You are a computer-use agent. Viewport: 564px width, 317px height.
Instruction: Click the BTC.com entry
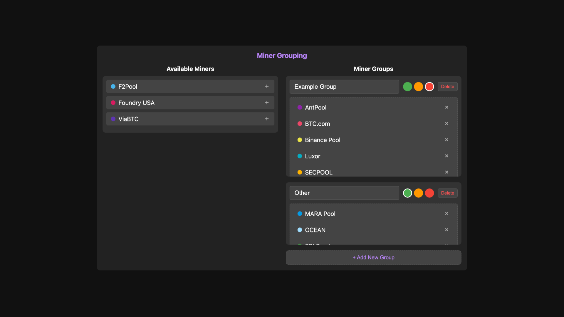tap(373, 124)
